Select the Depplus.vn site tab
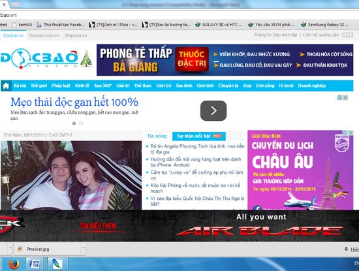 point(76,35)
